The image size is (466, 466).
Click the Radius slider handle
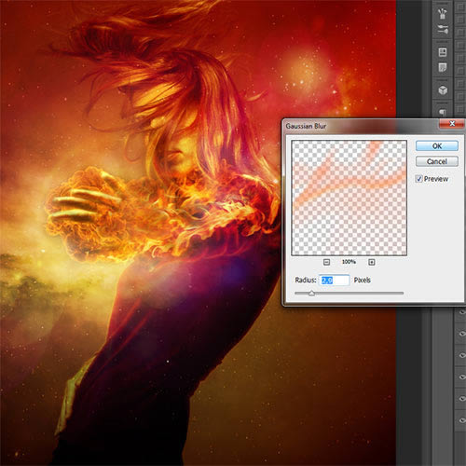(x=311, y=294)
